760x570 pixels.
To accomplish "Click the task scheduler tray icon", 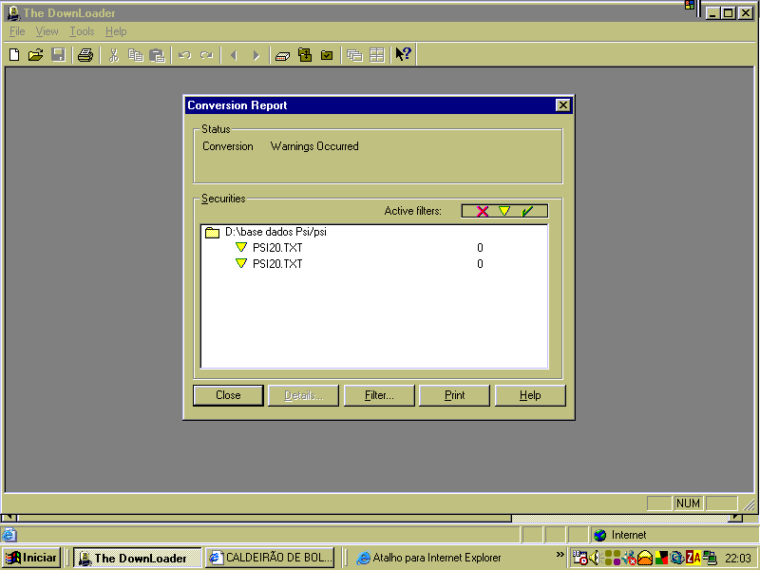I will click(x=579, y=558).
